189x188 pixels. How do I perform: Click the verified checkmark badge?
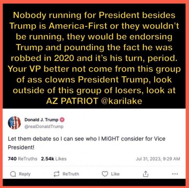[62, 120]
